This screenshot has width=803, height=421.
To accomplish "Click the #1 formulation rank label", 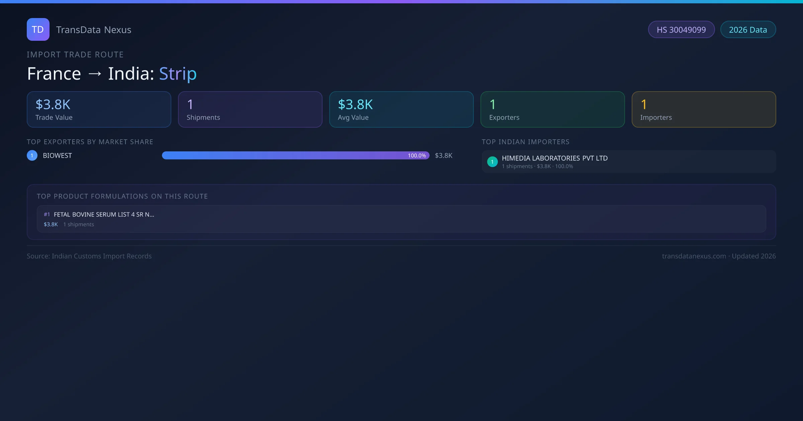I will [x=47, y=215].
